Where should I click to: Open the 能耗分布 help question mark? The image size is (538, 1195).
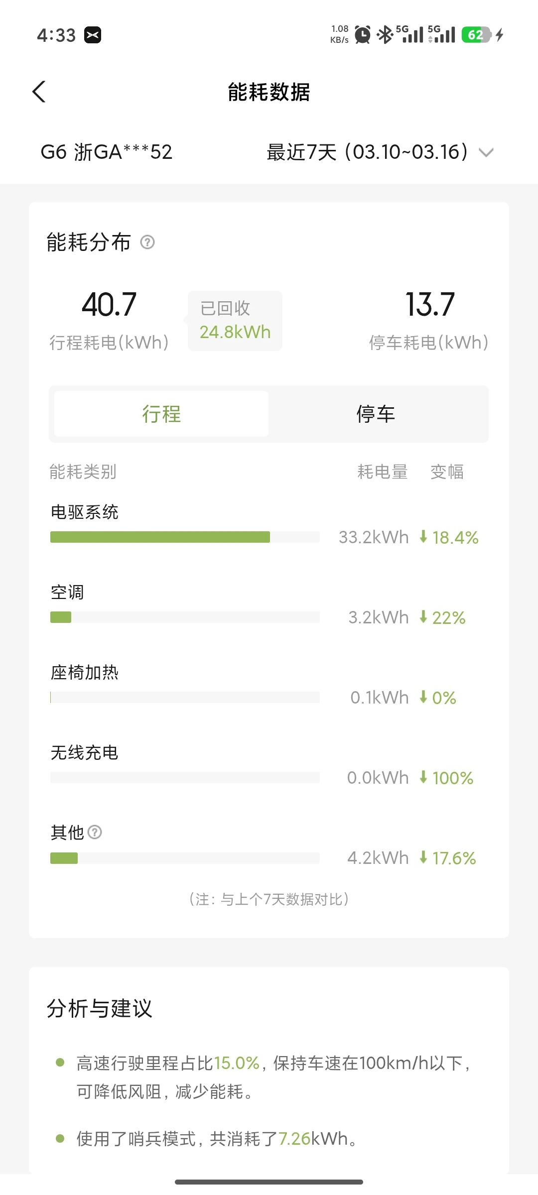point(147,242)
